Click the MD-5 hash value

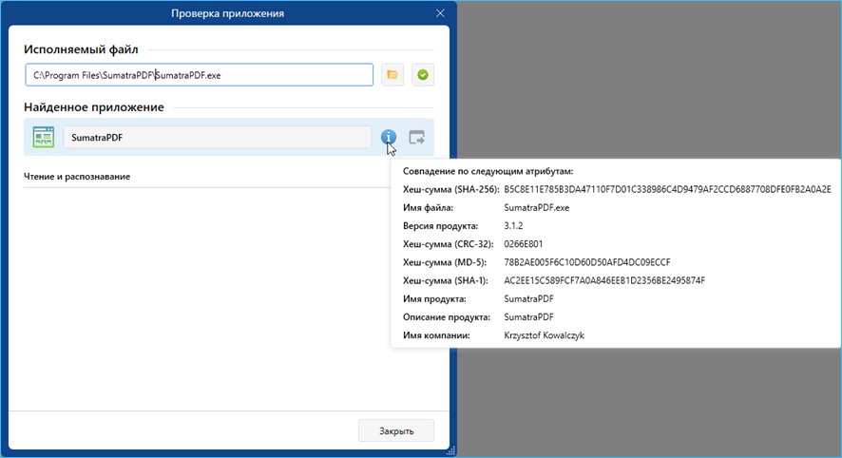pyautogui.click(x=587, y=262)
